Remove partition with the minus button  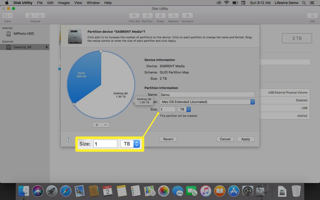coord(105,125)
